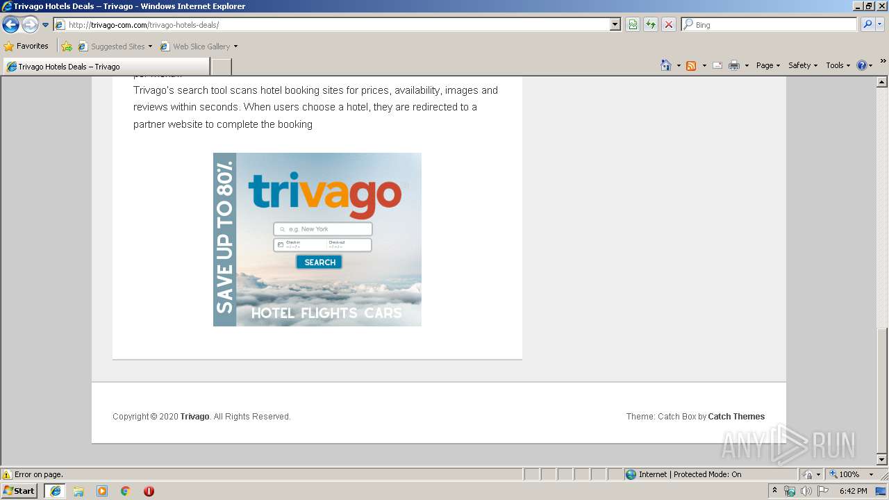Expand the zoom level dropdown arrow

coord(871,474)
